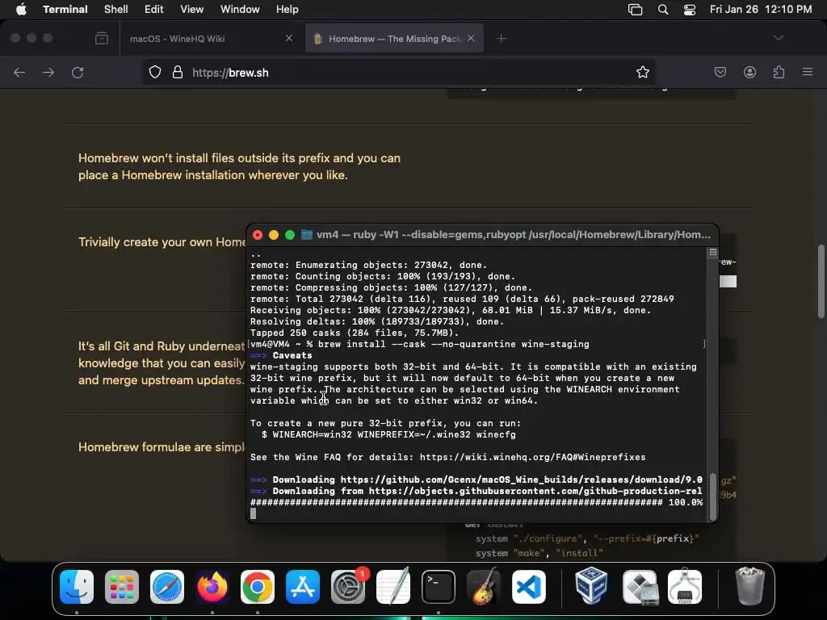The image size is (827, 620).
Task: Click the browser page vertical scrollbar
Action: (821, 282)
